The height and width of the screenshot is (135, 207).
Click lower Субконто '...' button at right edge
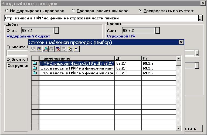[x=197, y=65]
